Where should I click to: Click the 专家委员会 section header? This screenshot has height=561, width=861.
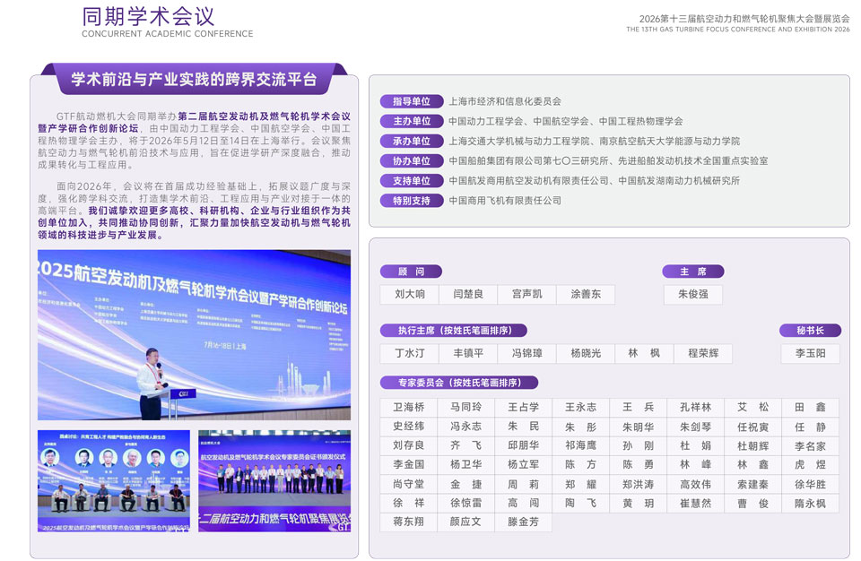(x=458, y=383)
